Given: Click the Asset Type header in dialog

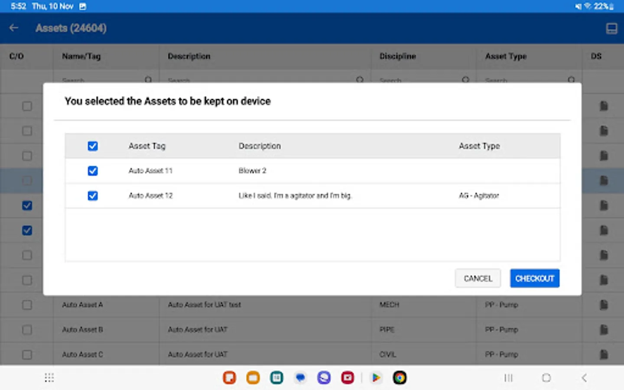Looking at the screenshot, I should 479,146.
